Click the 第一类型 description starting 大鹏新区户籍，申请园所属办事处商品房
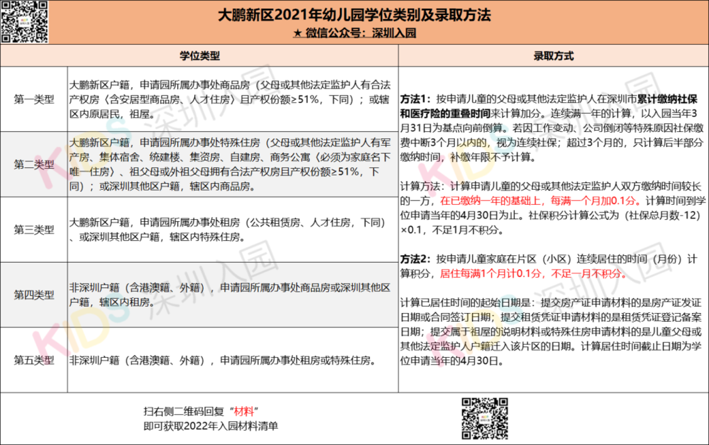This screenshot has width=709, height=445. [x=229, y=99]
